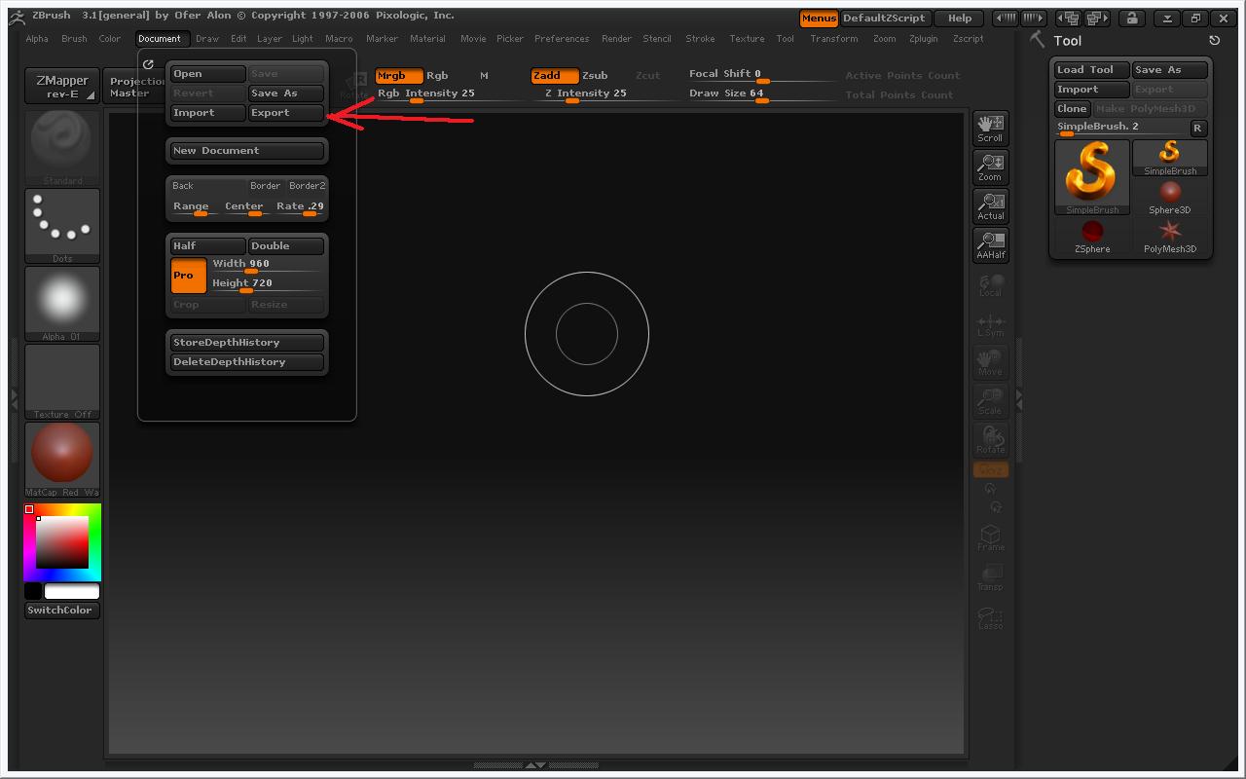Click the Tool palette refresh arrow icon

[1214, 41]
